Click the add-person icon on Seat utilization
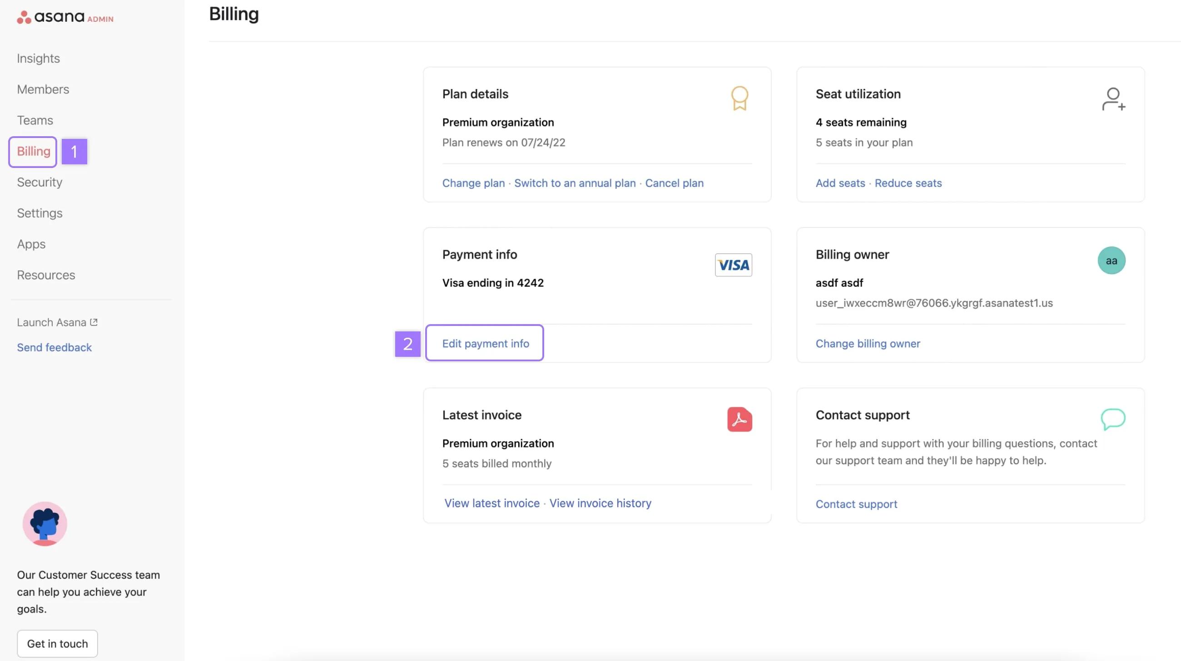1181x661 pixels. 1113,98
